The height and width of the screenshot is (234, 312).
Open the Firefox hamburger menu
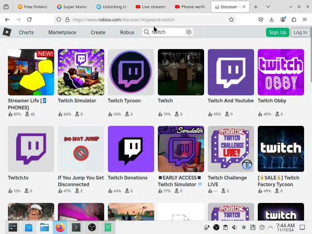pos(305,19)
